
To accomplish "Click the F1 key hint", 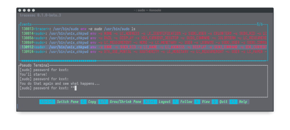I will tap(233, 101).
